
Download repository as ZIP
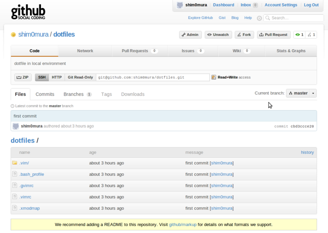click(23, 77)
